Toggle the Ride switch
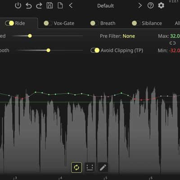This screenshot has height=180, width=180. pos(9,23)
